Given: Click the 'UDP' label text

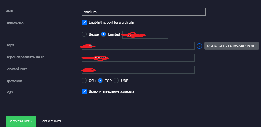Looking at the screenshot, I should pyautogui.click(x=125, y=81).
